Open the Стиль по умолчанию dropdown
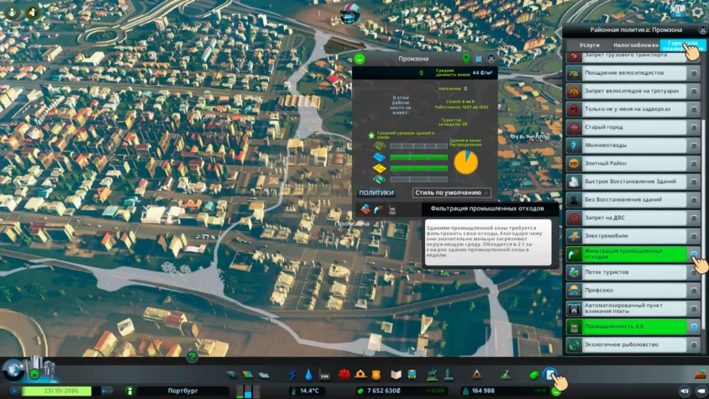This screenshot has height=399, width=709. (x=452, y=192)
